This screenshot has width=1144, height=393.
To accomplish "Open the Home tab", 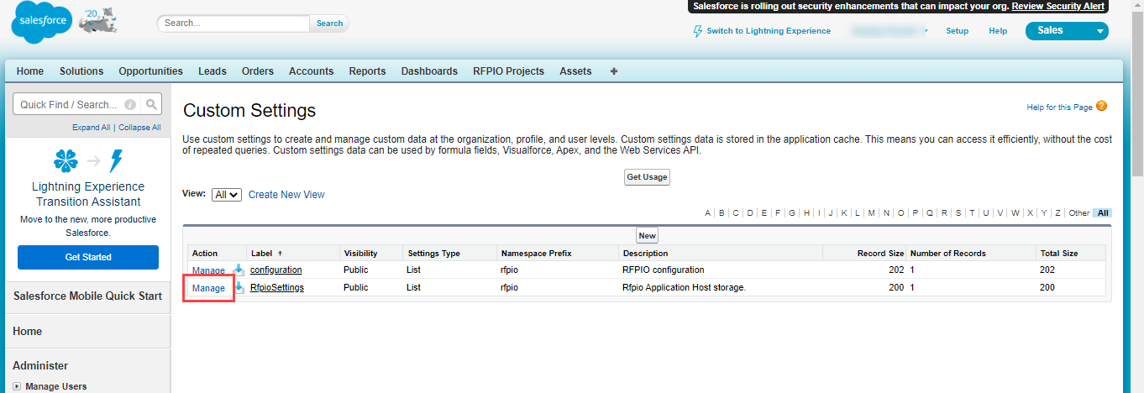I will click(x=30, y=71).
